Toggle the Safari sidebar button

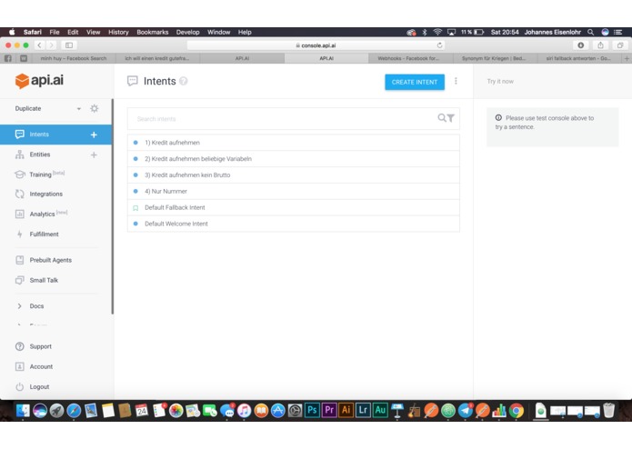[69, 45]
